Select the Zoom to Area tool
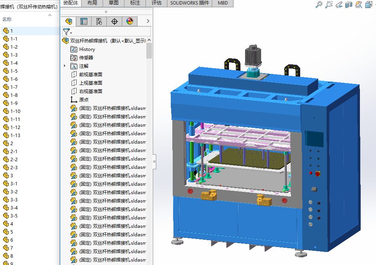 pyautogui.click(x=329, y=5)
